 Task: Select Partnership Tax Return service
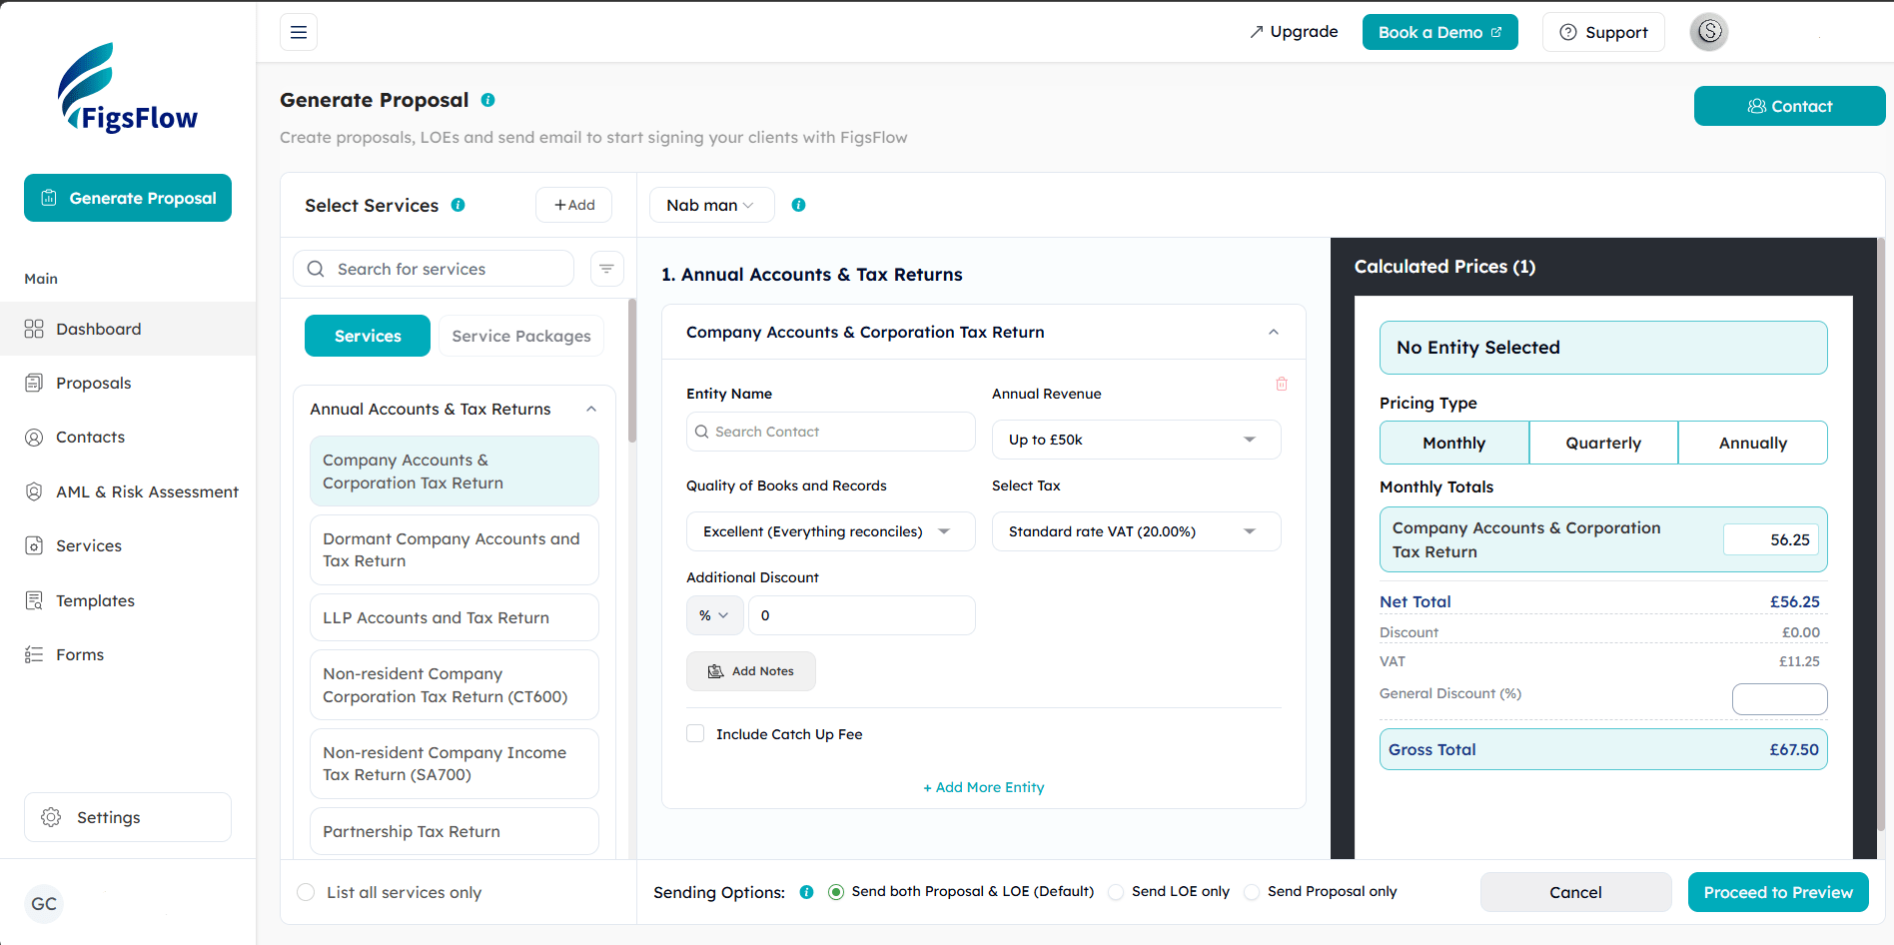pos(455,831)
